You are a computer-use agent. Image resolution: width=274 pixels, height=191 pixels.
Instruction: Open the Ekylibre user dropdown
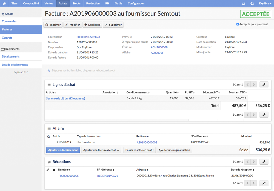tap(265, 3)
